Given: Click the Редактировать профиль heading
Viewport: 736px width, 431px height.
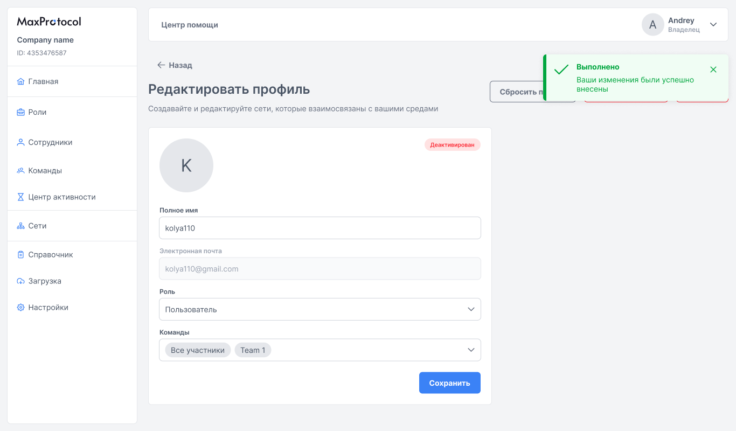Looking at the screenshot, I should [229, 89].
